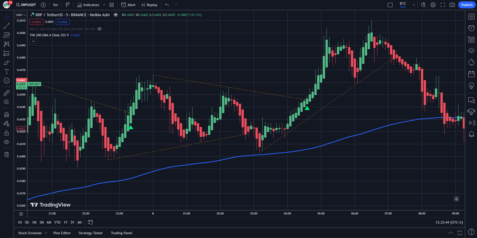Open the ideas lightbulb panel
Viewport: 477px width, 238px height.
[x=471, y=85]
